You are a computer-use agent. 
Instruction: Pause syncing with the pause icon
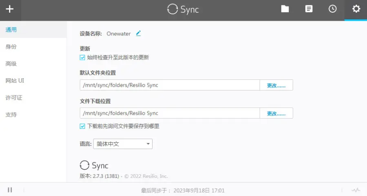[10, 190]
